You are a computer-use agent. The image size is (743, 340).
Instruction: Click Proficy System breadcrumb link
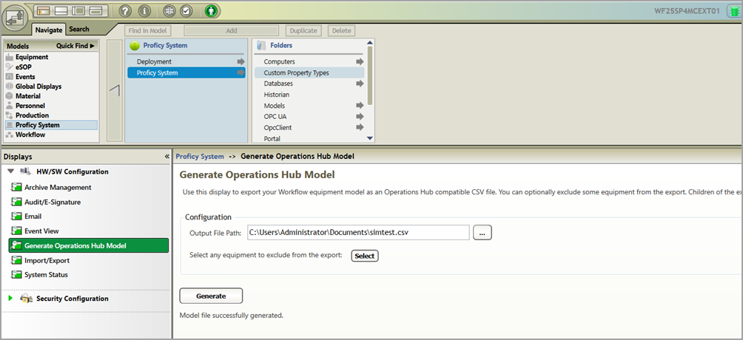tap(200, 156)
